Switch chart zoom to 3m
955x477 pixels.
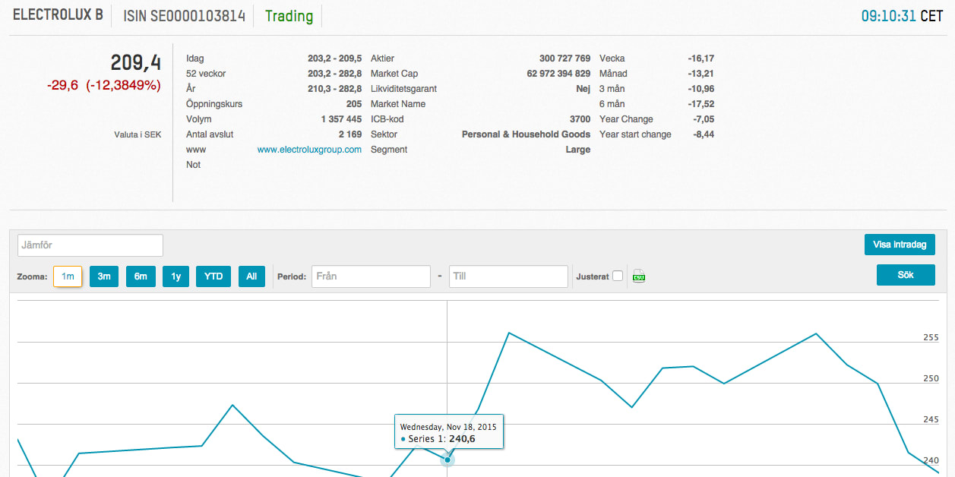[104, 276]
